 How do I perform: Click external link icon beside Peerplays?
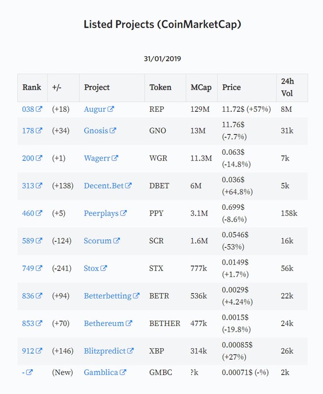(123, 213)
